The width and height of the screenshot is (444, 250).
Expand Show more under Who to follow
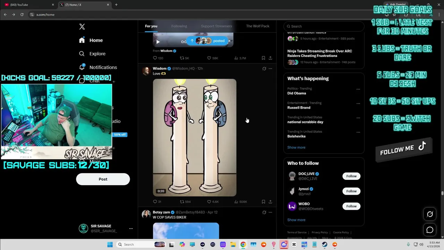click(296, 220)
